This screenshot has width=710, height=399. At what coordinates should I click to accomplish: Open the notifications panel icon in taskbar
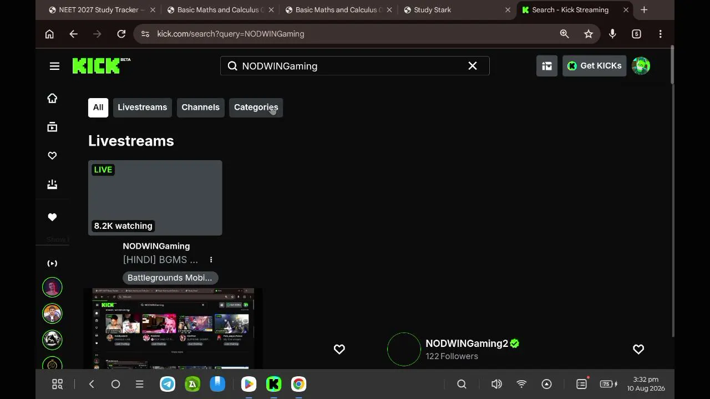click(x=582, y=384)
